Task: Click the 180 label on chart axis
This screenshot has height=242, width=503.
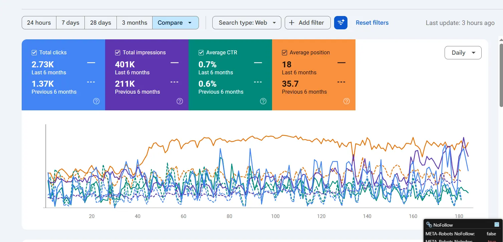Action: pos(459,216)
